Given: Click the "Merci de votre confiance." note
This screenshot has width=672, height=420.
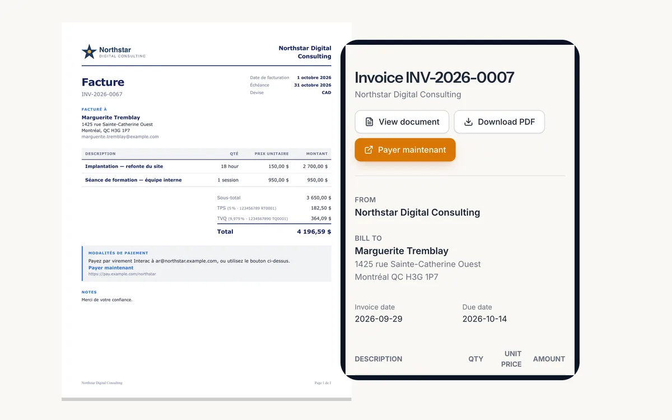Looking at the screenshot, I should pyautogui.click(x=107, y=300).
